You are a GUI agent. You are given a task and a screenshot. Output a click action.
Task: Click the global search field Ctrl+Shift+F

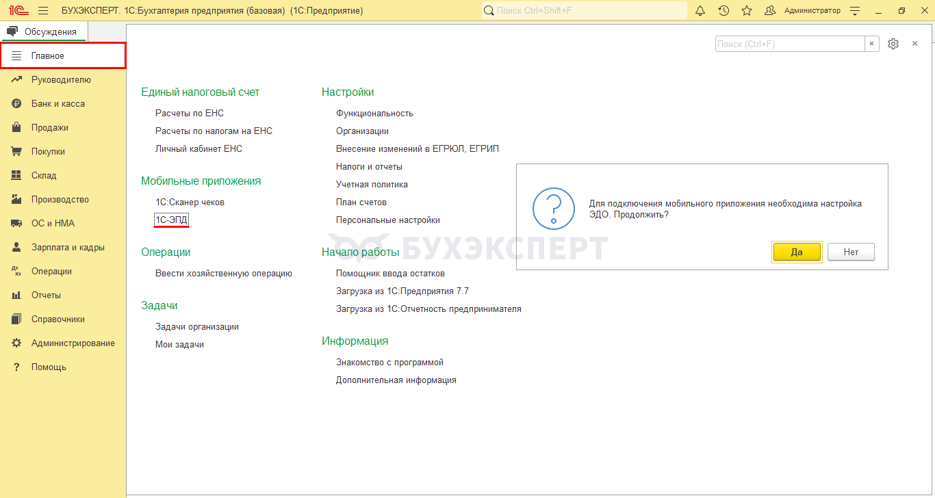(585, 11)
